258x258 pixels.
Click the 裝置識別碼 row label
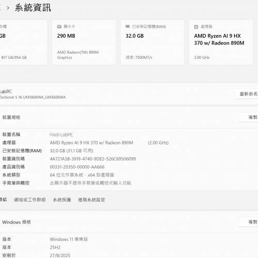pyautogui.click(x=13, y=159)
